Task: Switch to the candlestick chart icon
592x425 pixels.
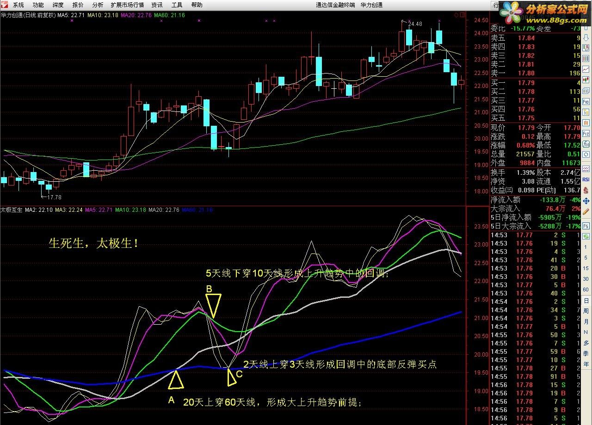Action: pos(586,79)
